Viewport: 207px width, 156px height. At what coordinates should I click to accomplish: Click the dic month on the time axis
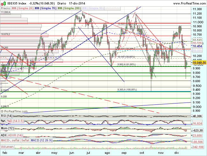(x=176, y=153)
